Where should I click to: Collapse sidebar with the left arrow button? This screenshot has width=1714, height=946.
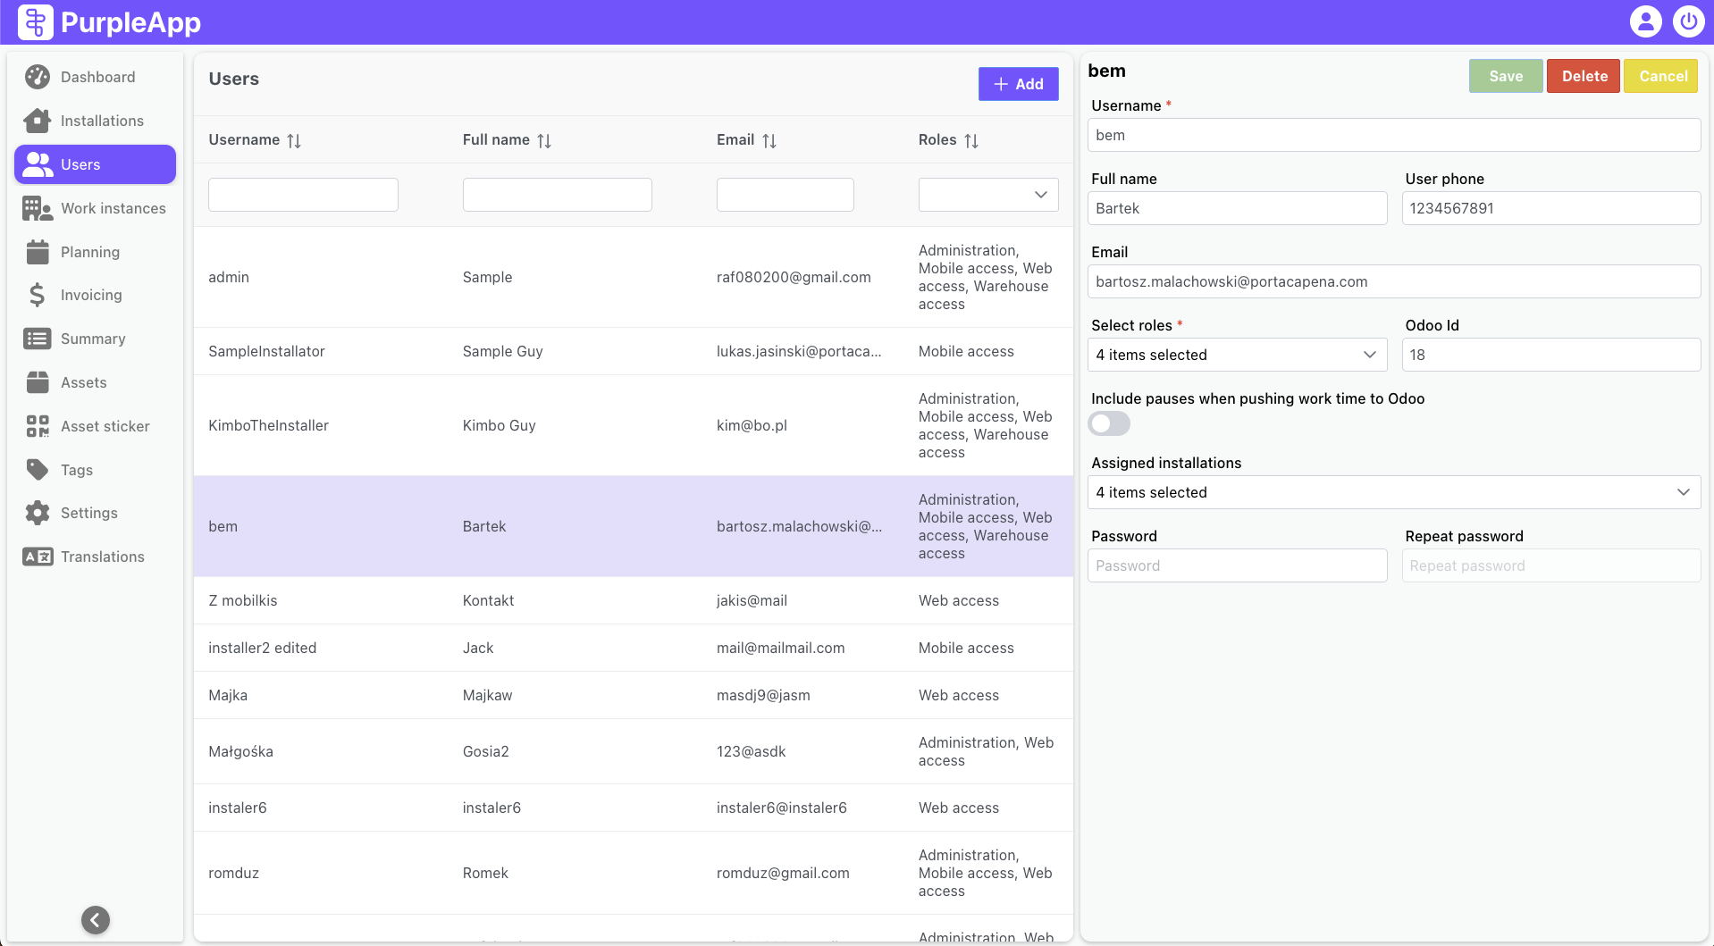click(96, 919)
